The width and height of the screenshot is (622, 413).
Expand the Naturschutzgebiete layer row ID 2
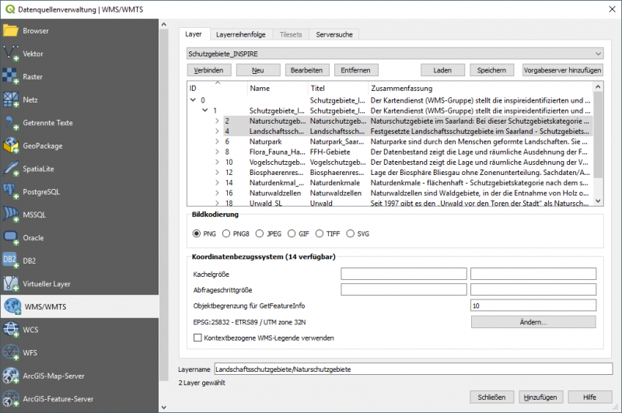(x=217, y=121)
